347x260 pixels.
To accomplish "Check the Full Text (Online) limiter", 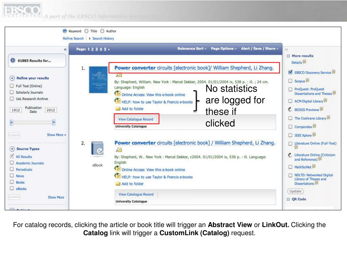I will click(12, 86).
